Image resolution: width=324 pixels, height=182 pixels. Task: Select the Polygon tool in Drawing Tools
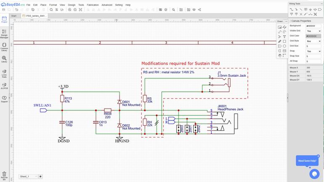pyautogui.click(x=279, y=46)
